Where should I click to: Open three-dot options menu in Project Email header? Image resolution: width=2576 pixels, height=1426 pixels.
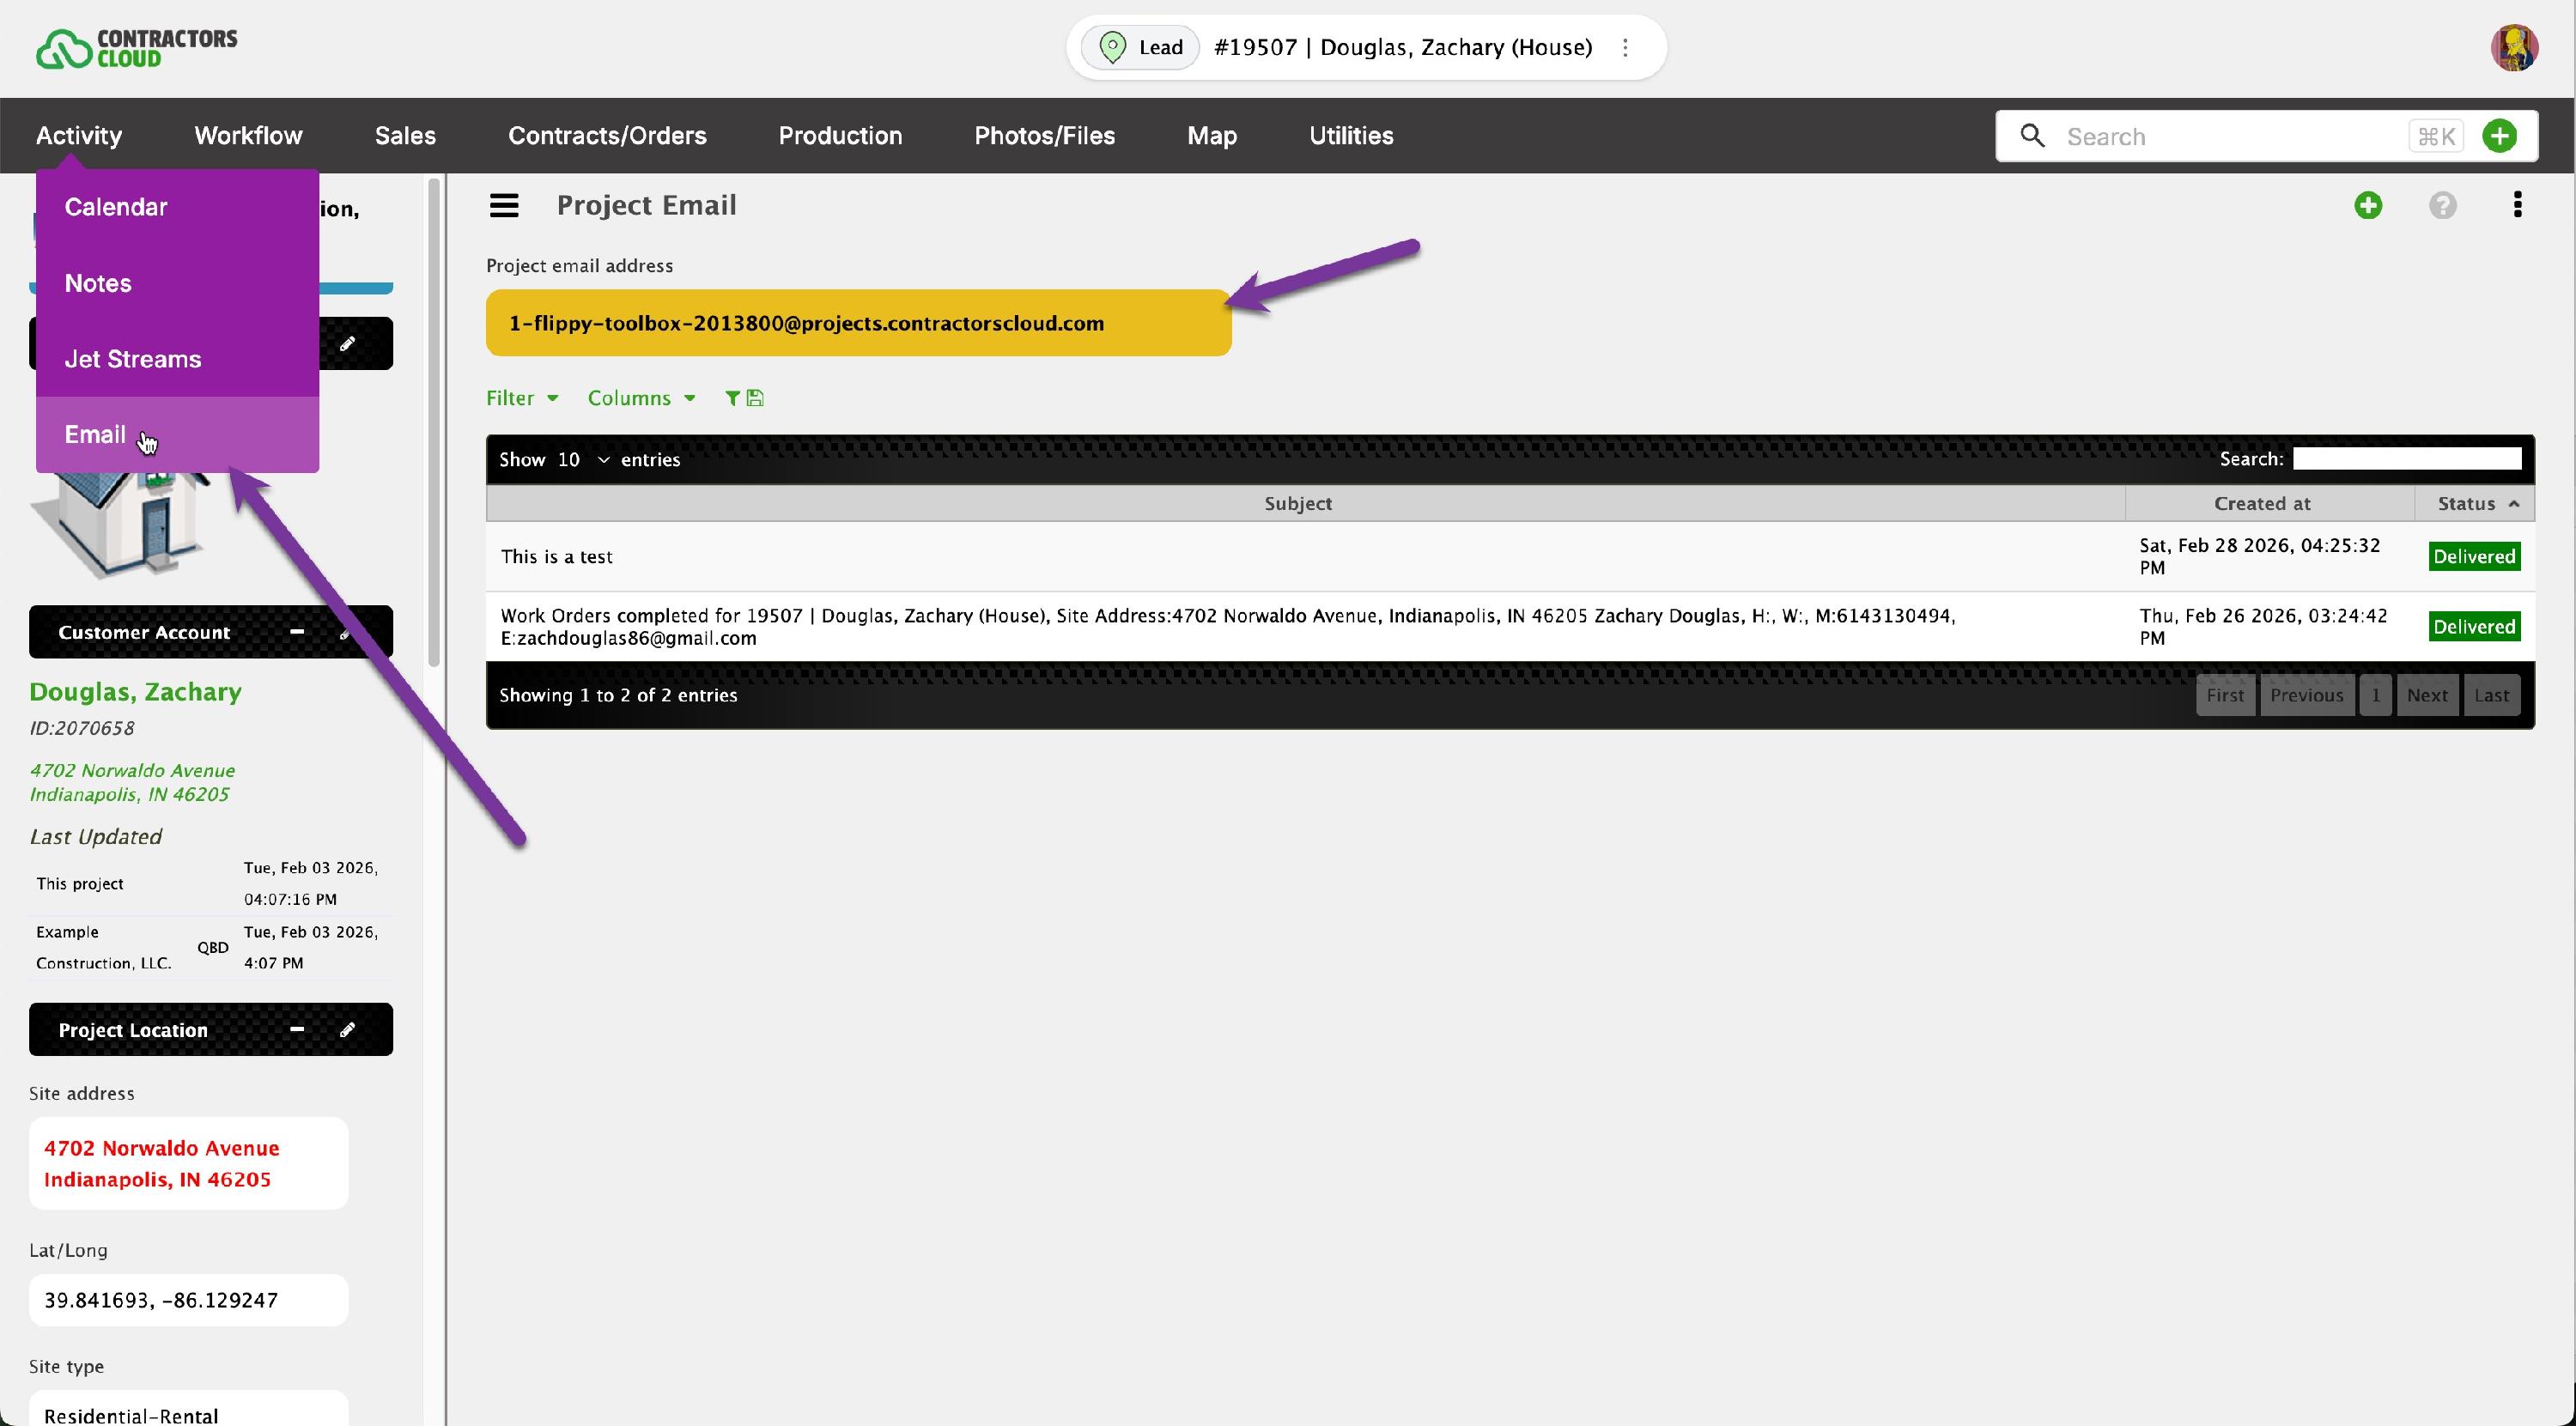[x=2517, y=205]
